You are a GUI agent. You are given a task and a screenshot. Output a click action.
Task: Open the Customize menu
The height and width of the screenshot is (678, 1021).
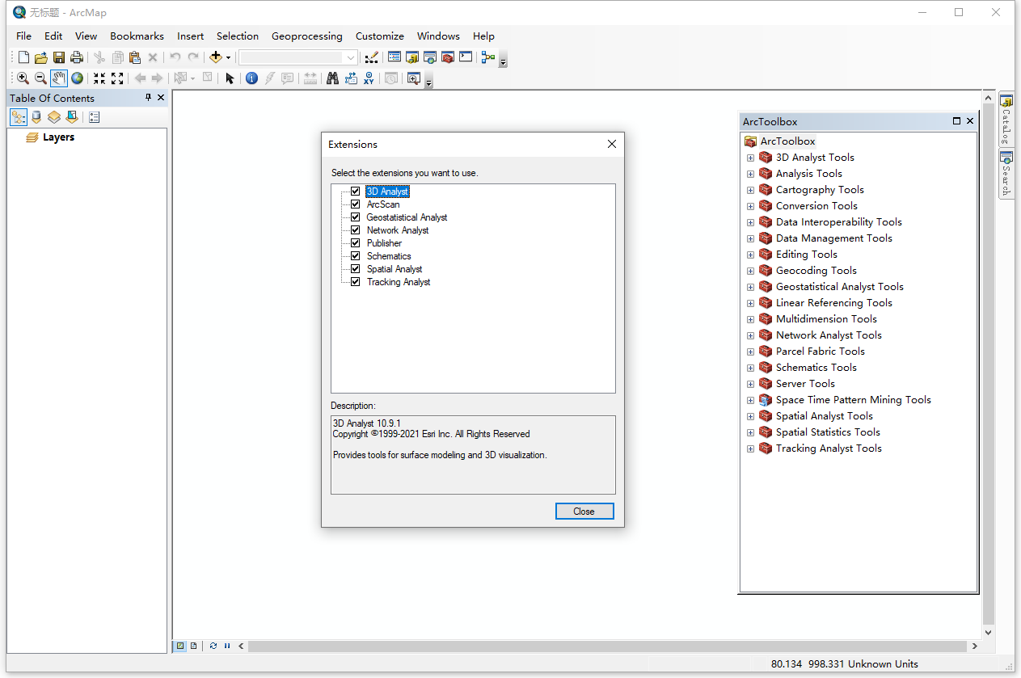pos(379,36)
